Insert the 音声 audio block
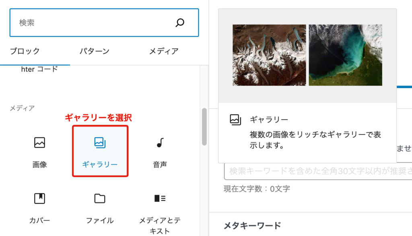Viewport: 412px width, 236px height. click(x=160, y=152)
